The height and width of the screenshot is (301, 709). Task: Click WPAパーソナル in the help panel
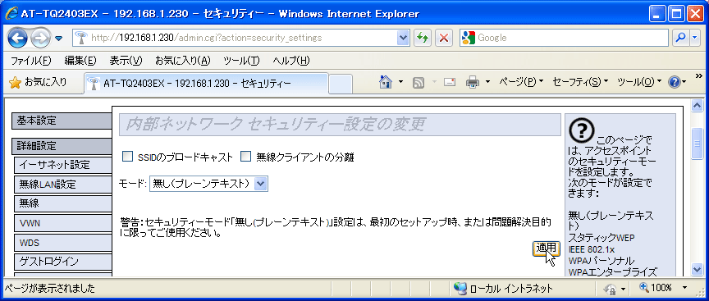pos(601,261)
